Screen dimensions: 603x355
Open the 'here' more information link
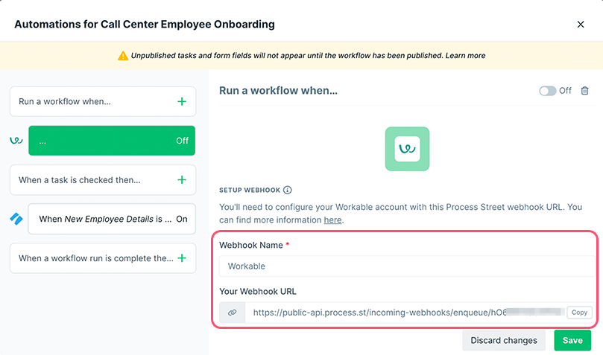[332, 220]
